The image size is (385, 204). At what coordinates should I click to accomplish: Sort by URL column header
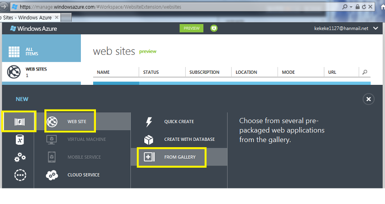(x=332, y=72)
